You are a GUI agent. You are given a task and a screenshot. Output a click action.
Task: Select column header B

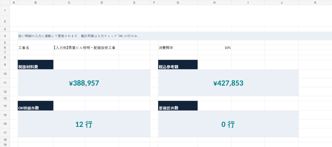tap(36, 3)
